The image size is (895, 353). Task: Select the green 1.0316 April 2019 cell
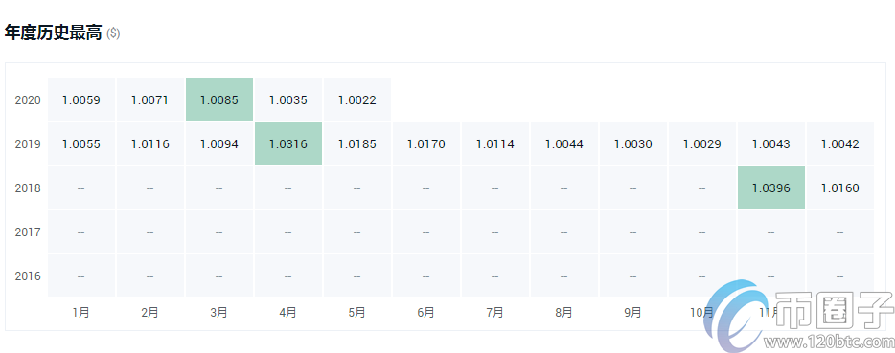pos(288,143)
